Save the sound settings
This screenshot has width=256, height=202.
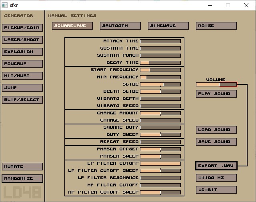(216, 142)
